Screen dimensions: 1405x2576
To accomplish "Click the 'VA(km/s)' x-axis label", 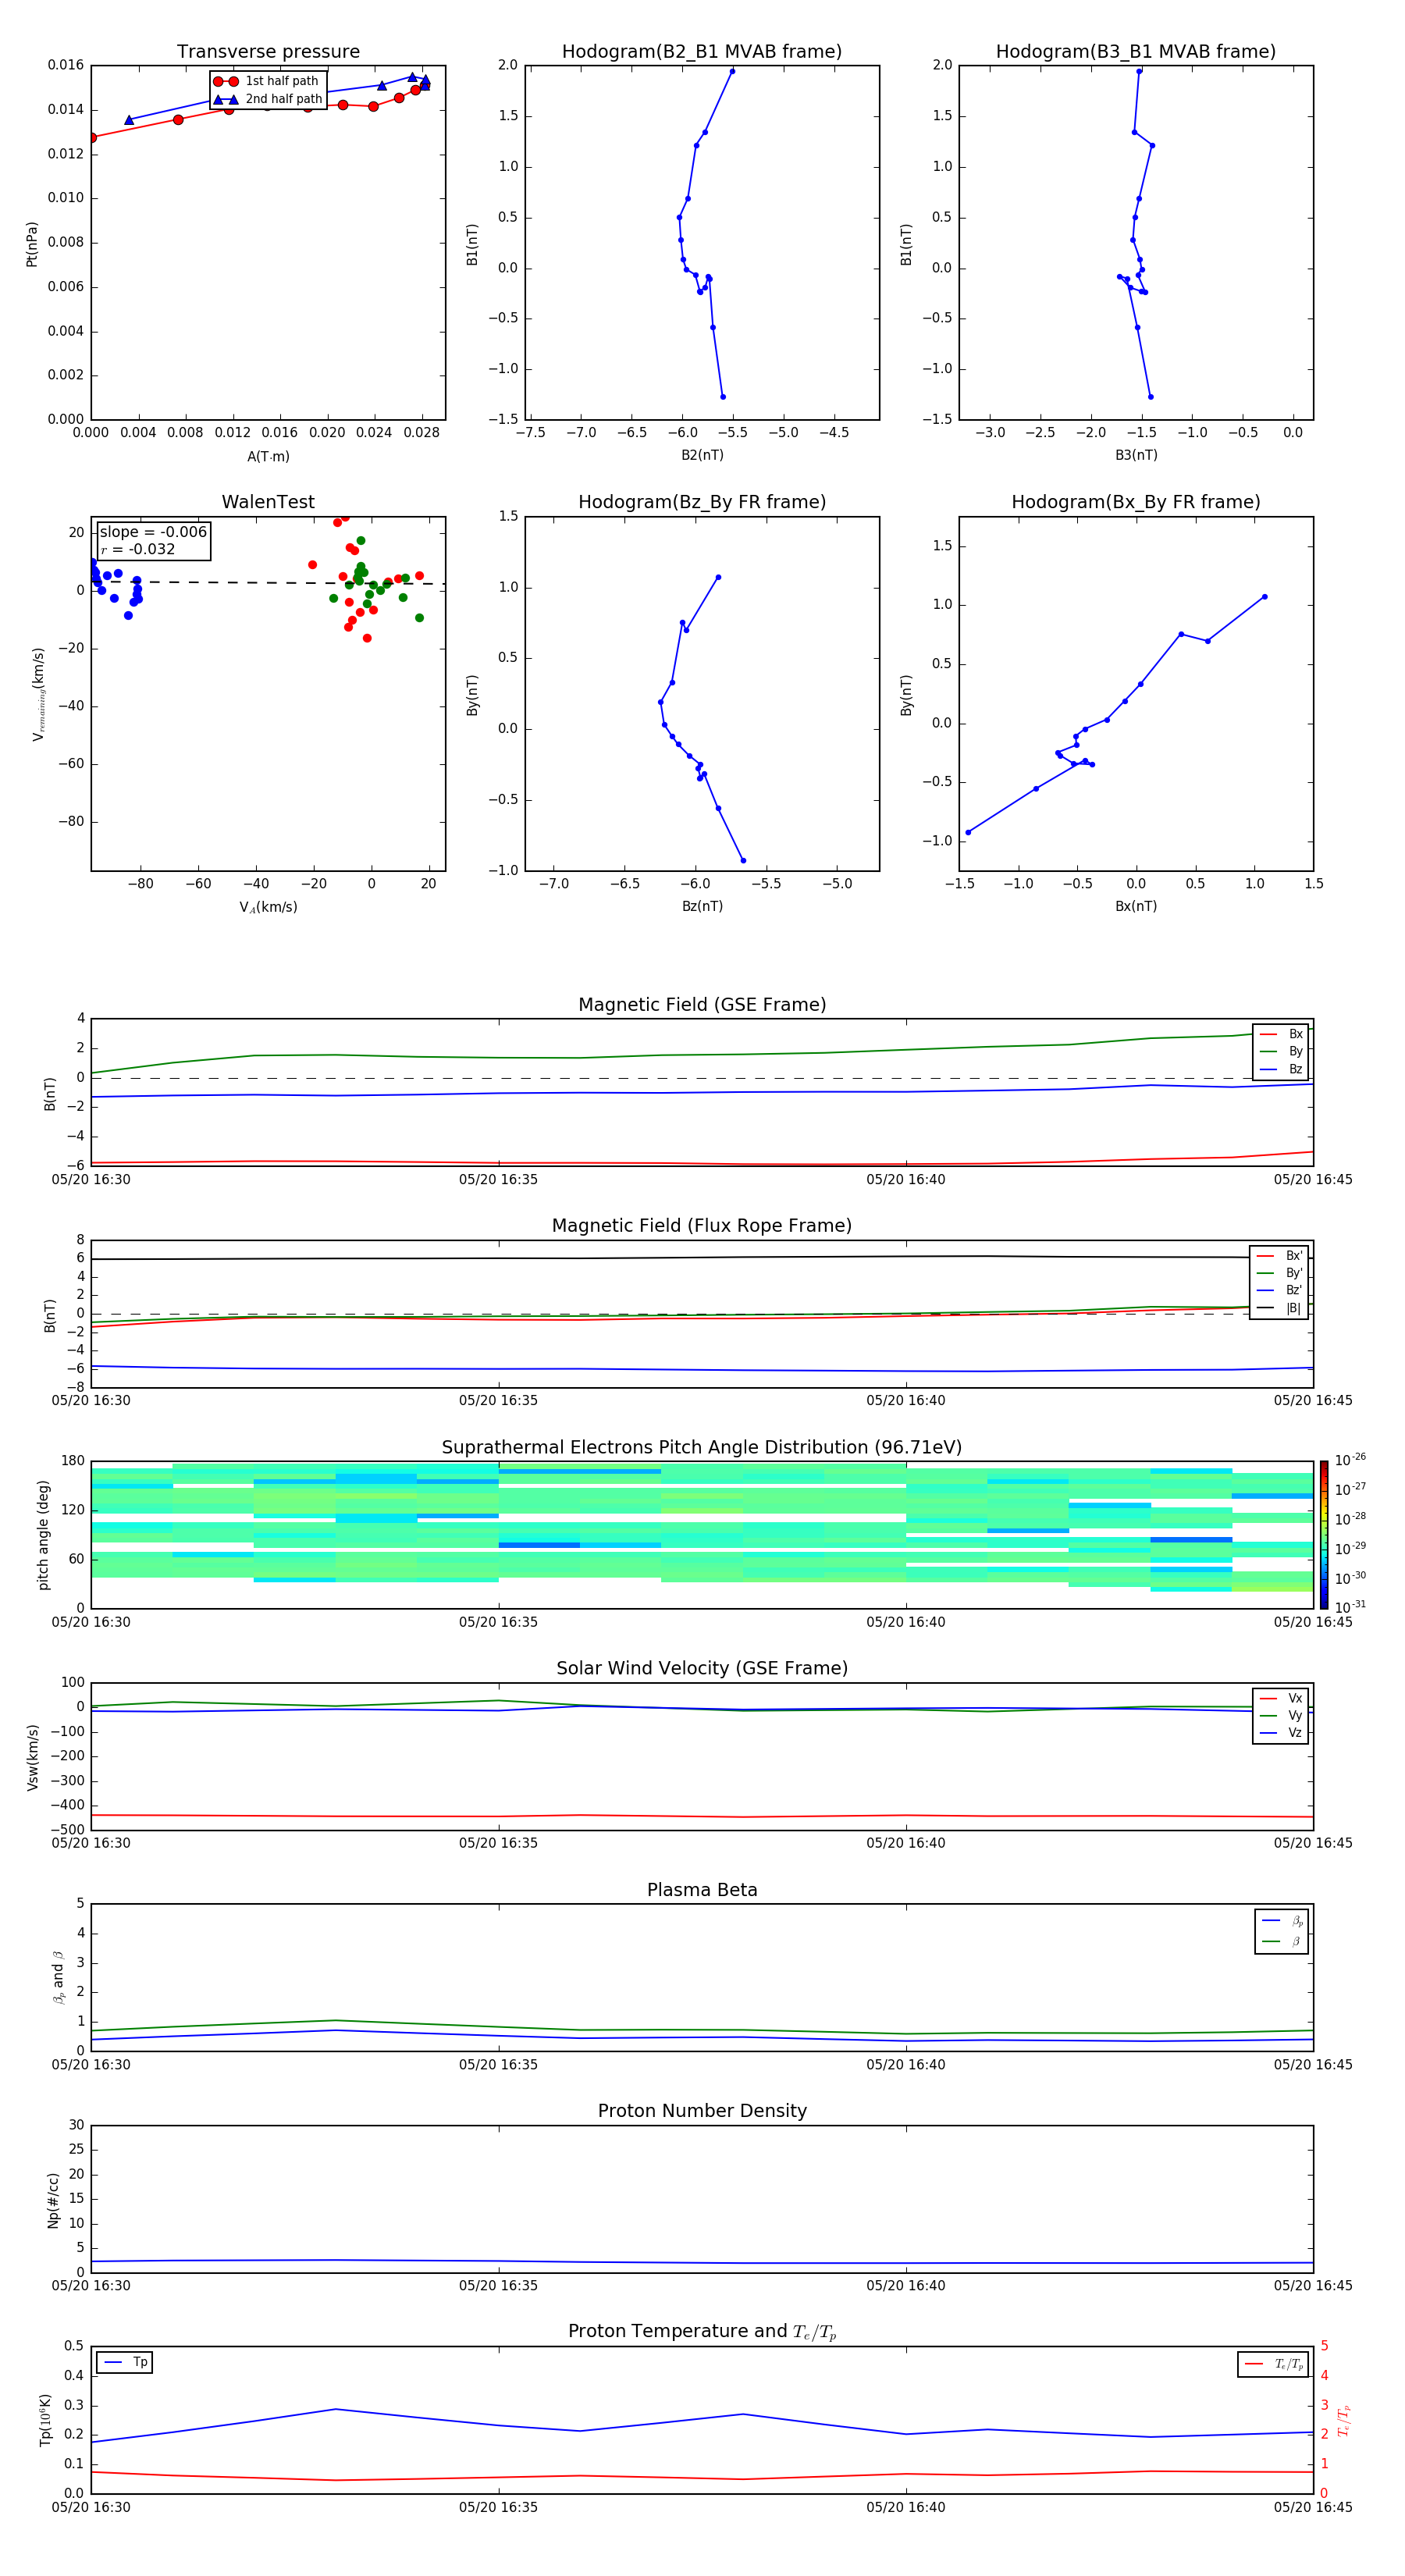I will pos(268,907).
